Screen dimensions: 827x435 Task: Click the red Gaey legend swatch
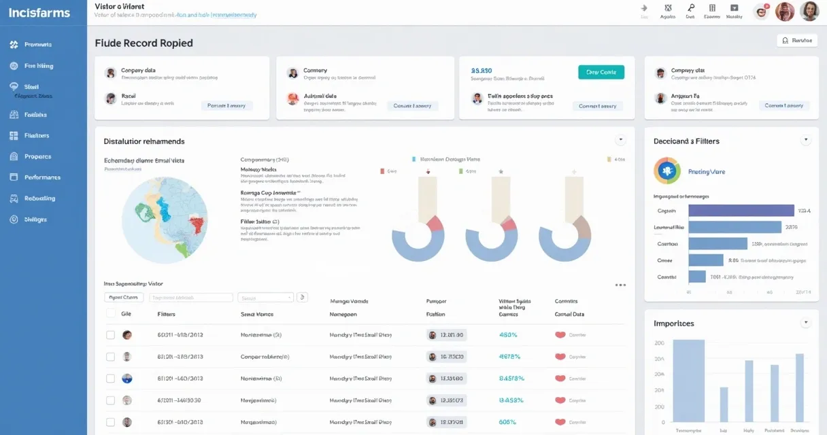click(382, 172)
